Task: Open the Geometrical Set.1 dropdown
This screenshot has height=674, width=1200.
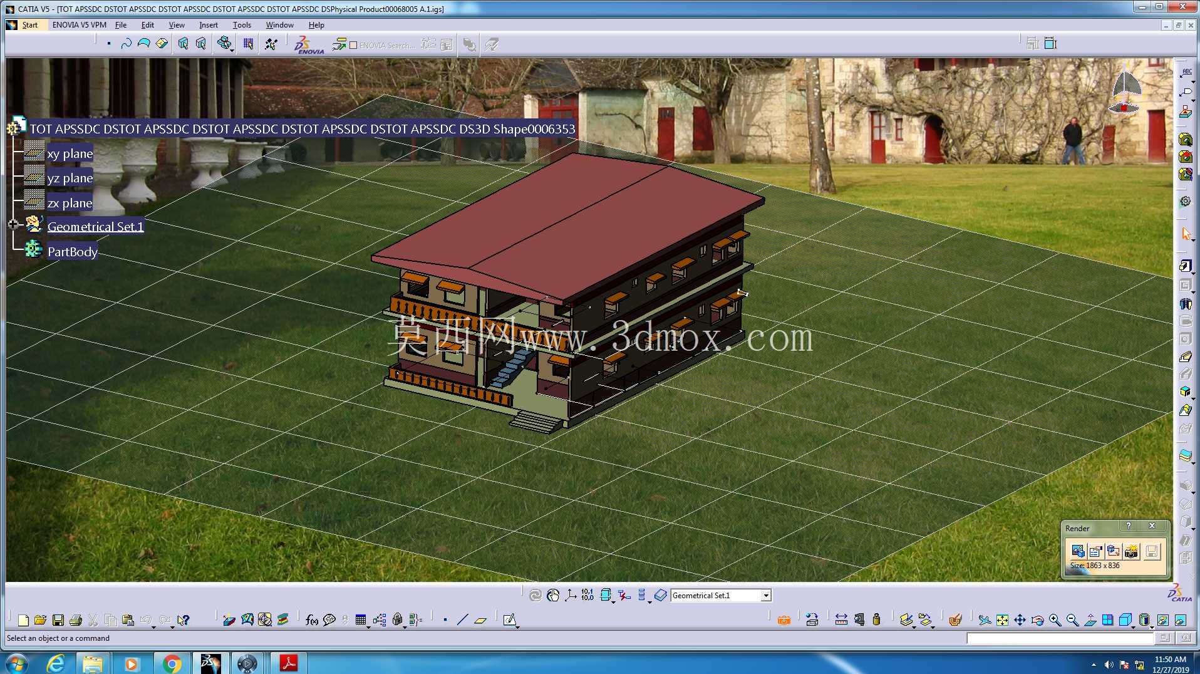Action: coord(765,596)
